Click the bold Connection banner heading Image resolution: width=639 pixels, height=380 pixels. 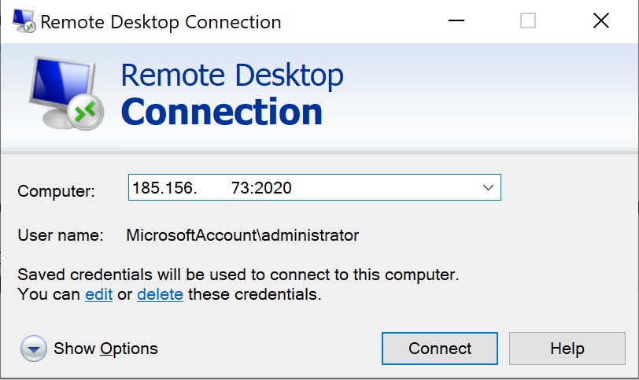222,112
